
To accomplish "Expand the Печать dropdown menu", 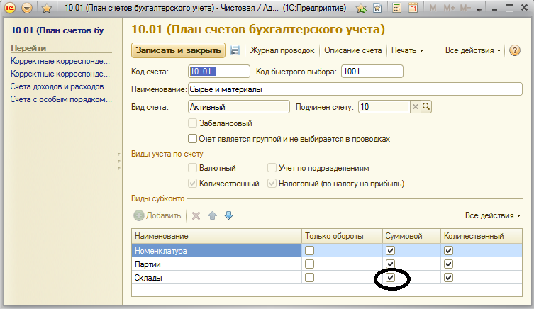I will point(407,50).
